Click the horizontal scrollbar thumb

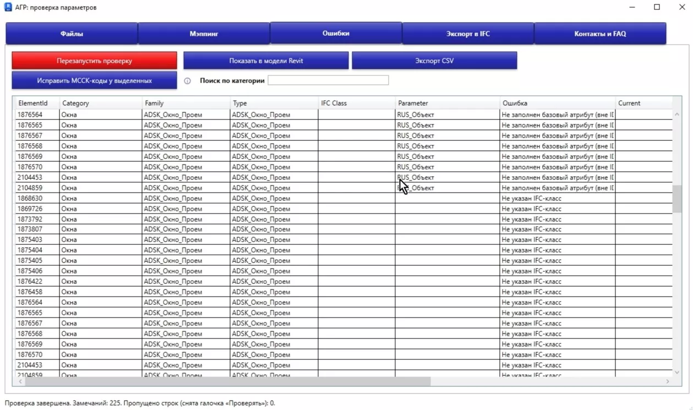[x=228, y=381]
